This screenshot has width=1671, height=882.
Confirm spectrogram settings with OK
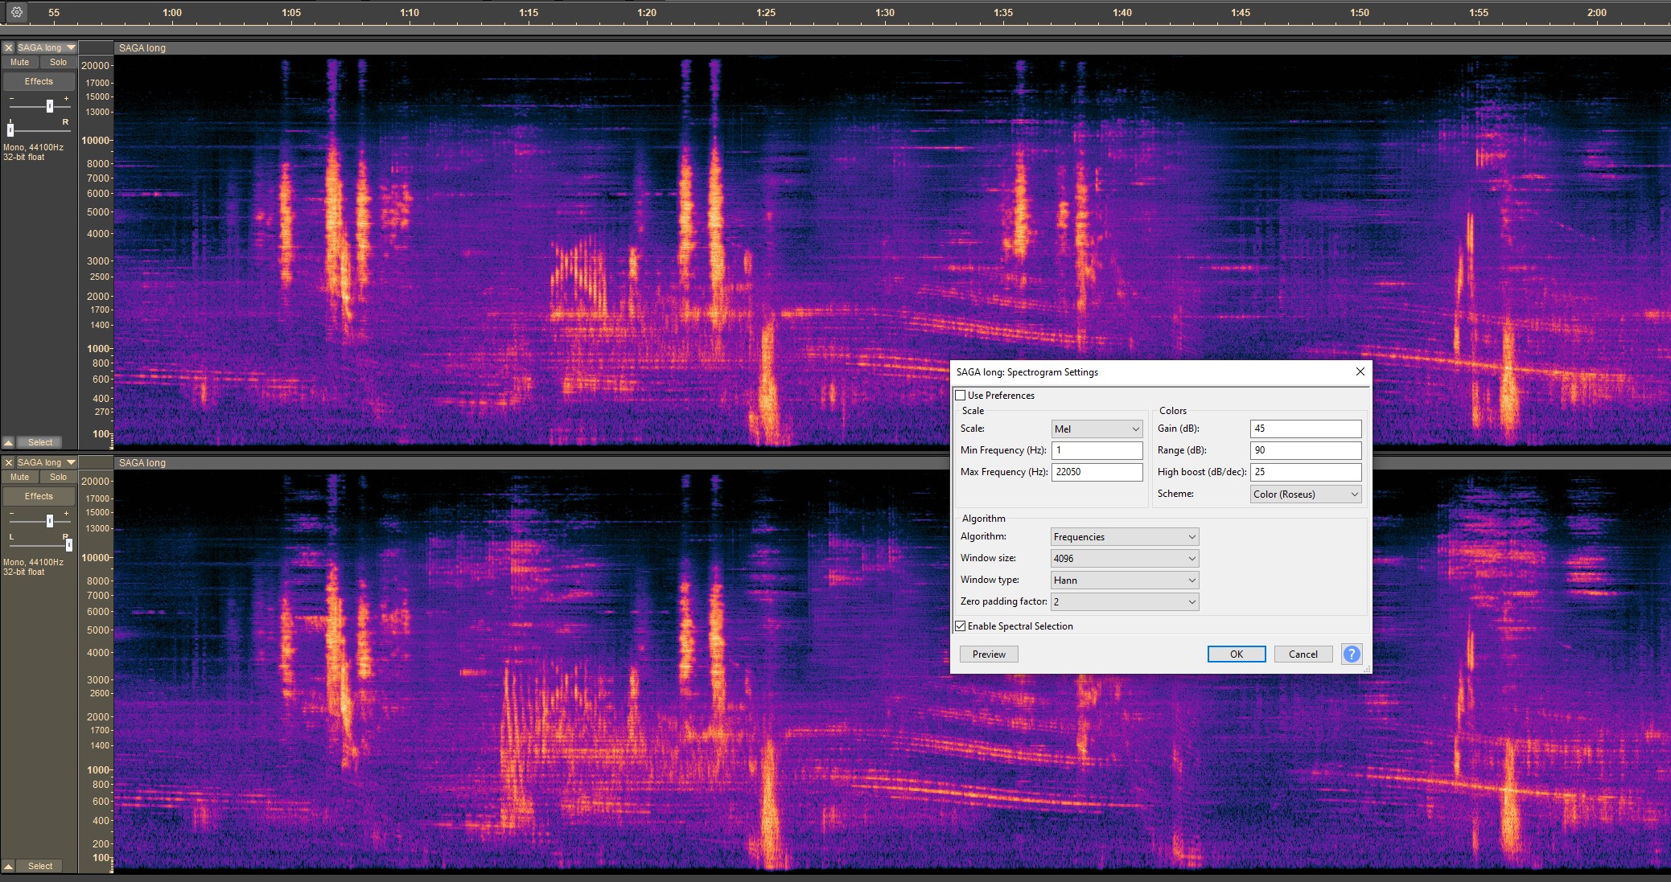coord(1237,654)
